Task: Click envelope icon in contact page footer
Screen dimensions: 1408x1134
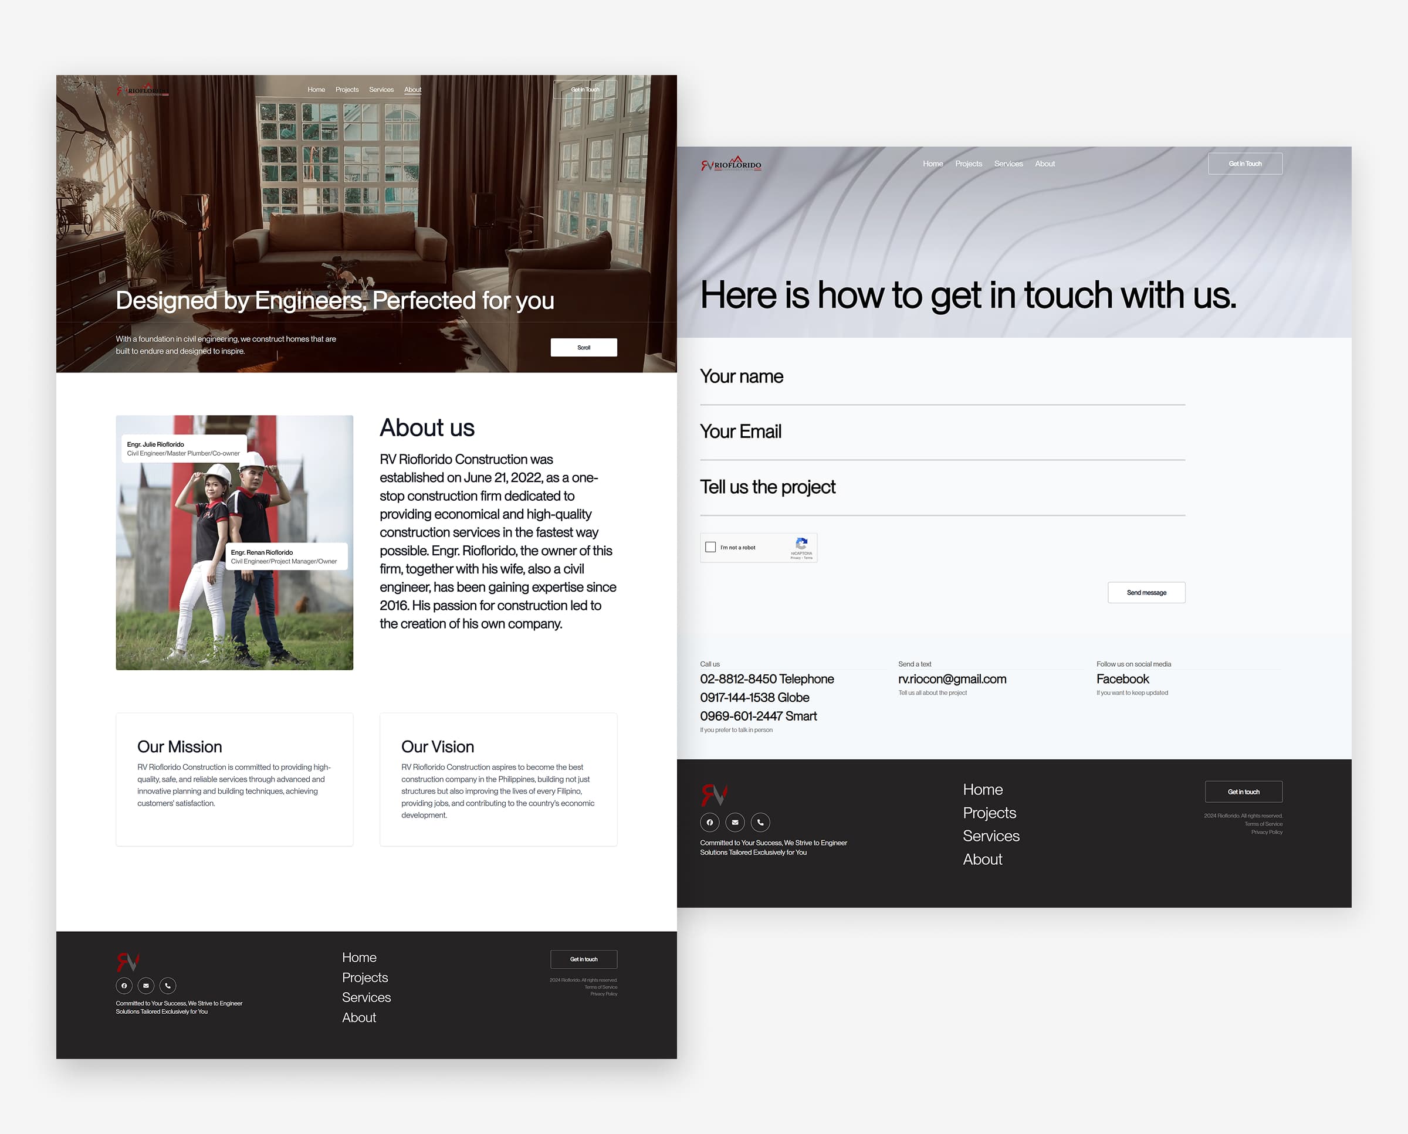Action: point(735,821)
